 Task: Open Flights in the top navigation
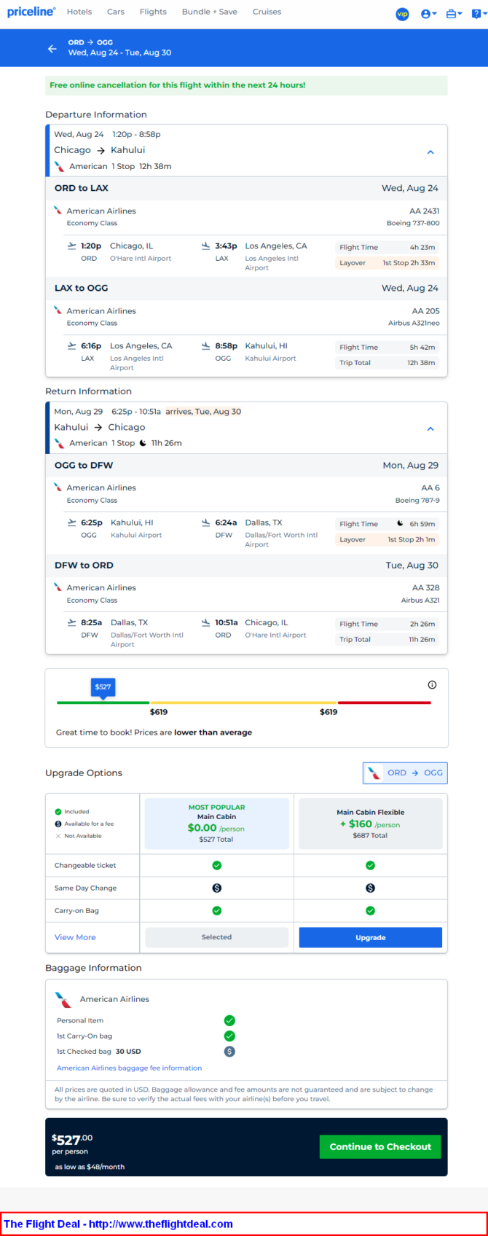(x=153, y=12)
